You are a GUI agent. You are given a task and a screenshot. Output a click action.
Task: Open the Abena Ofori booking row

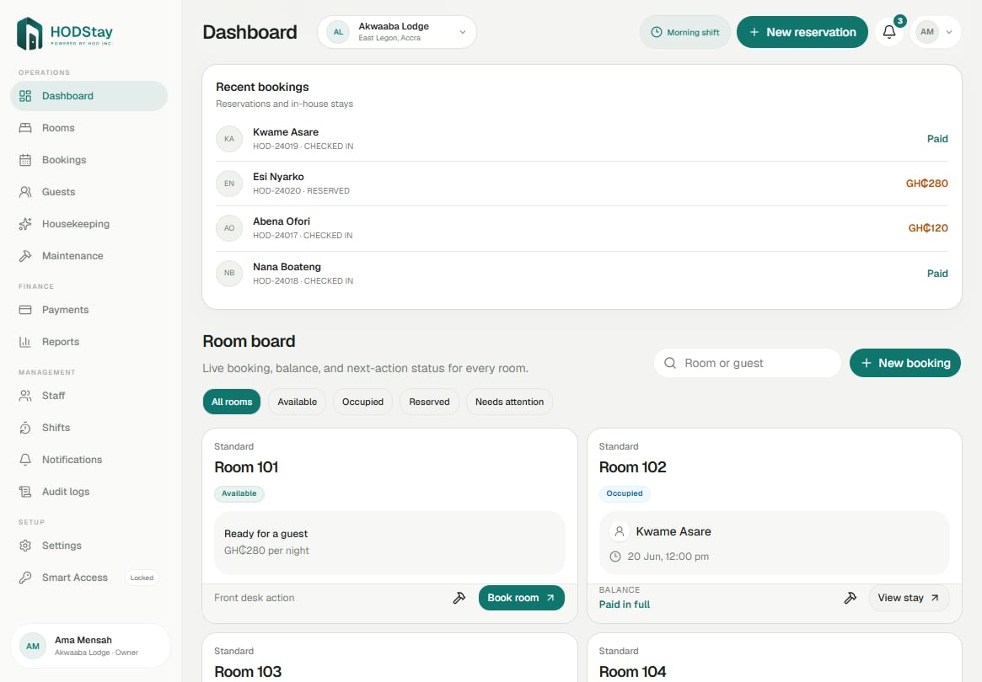(581, 228)
